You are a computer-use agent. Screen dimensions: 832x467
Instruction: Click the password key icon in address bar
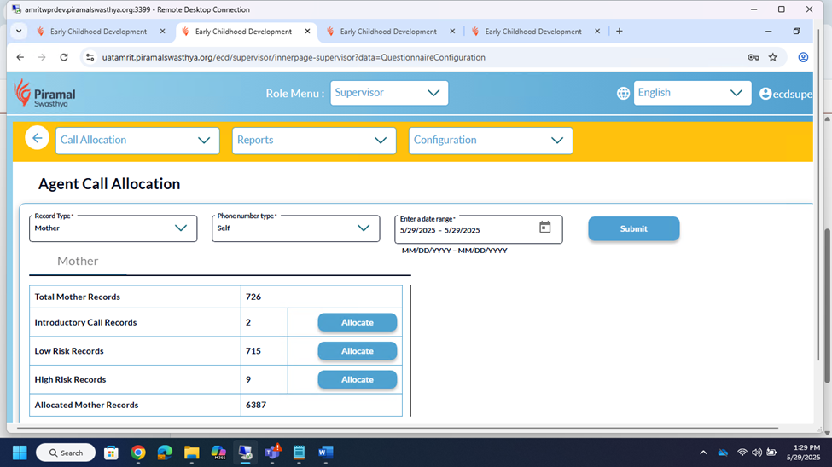coord(753,57)
